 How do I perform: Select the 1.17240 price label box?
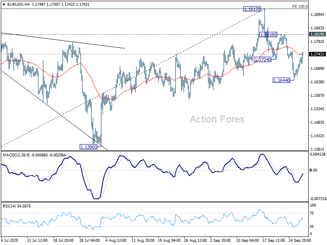click(262, 60)
